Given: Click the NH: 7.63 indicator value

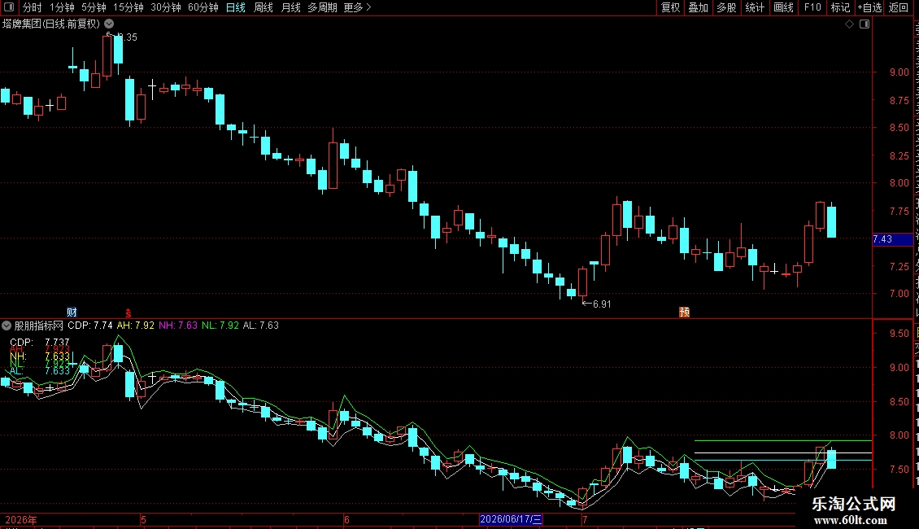Looking at the screenshot, I should [178, 326].
